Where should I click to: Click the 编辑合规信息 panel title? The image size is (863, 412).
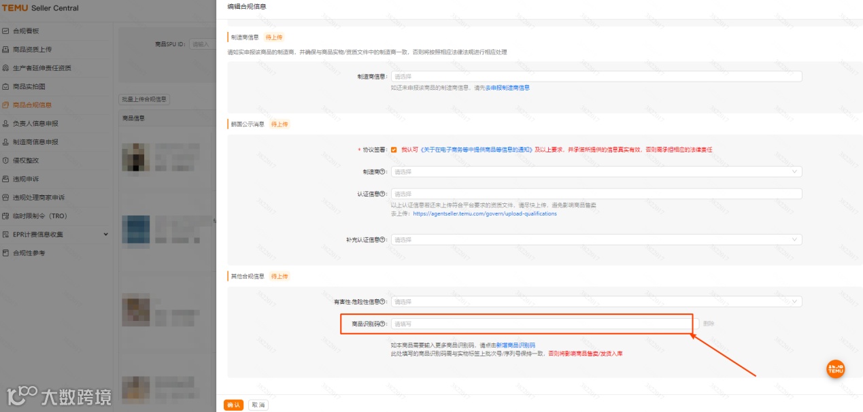point(247,6)
